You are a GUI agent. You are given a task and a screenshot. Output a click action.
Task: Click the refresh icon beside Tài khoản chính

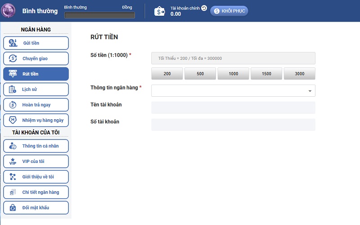204,8
